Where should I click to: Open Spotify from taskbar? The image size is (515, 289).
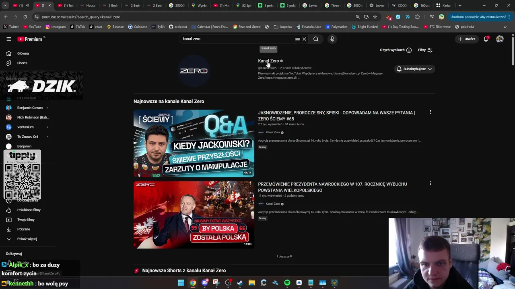pos(287,283)
